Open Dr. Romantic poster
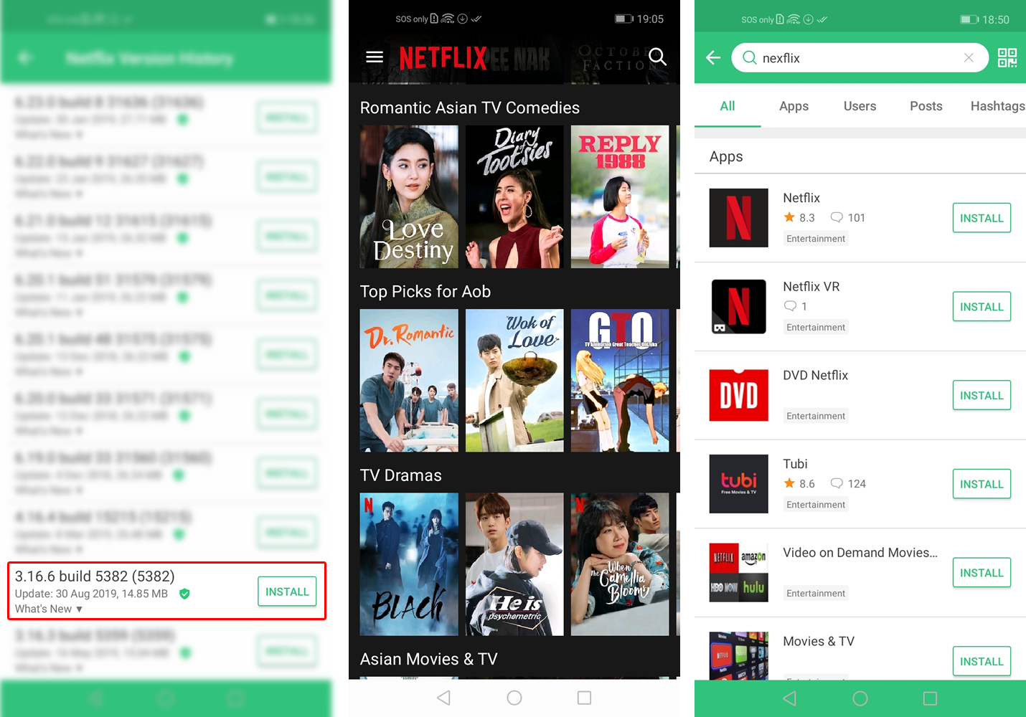The height and width of the screenshot is (717, 1026). click(x=409, y=381)
